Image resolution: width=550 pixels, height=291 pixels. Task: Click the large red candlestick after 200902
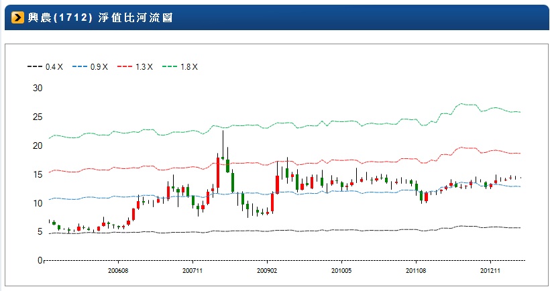278,184
